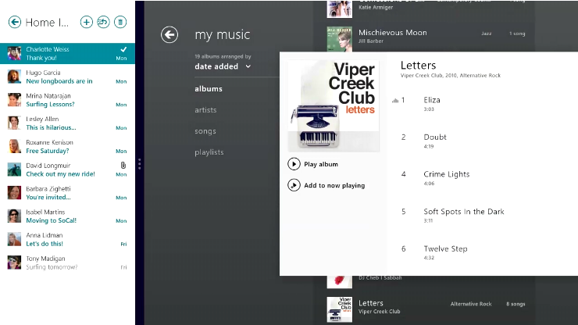
Task: Click the now-playing bars icon beside Eliza
Action: 395,101
